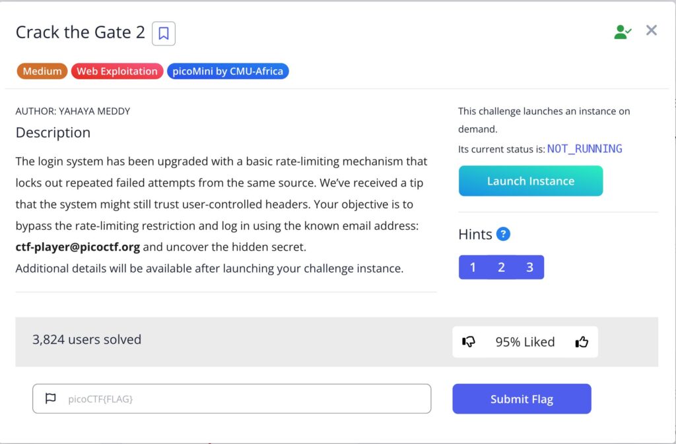Click the ctf-player@picoctf.org email address
This screenshot has height=444, width=676.
click(x=77, y=247)
